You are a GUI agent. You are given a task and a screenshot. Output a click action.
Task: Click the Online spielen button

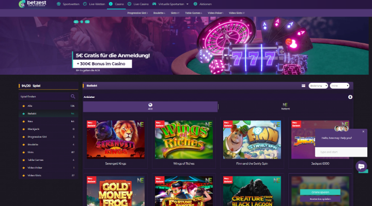(320, 192)
